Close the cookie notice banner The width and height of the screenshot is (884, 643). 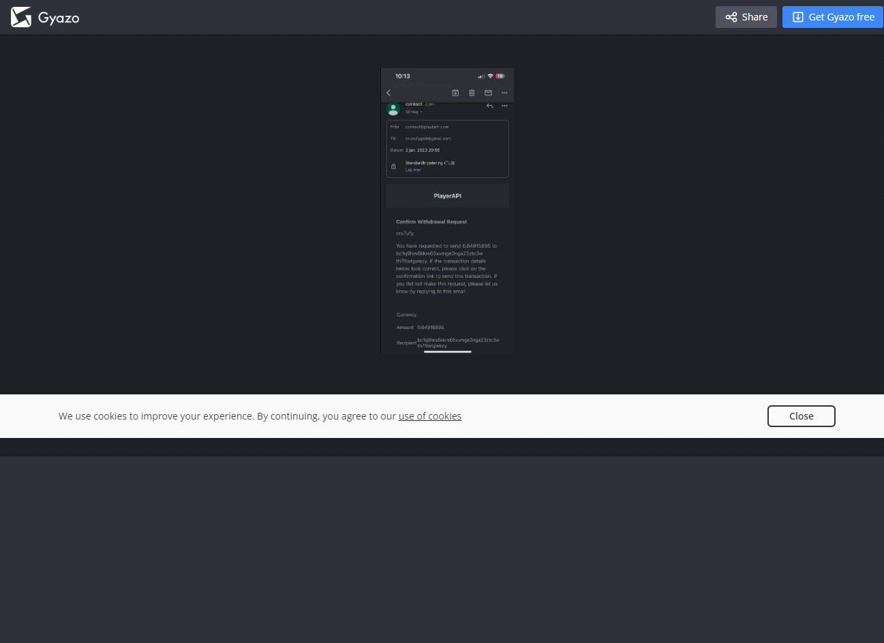[x=802, y=416]
